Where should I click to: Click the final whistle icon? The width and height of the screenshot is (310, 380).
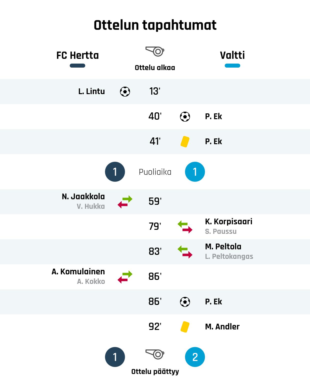pyautogui.click(x=155, y=354)
